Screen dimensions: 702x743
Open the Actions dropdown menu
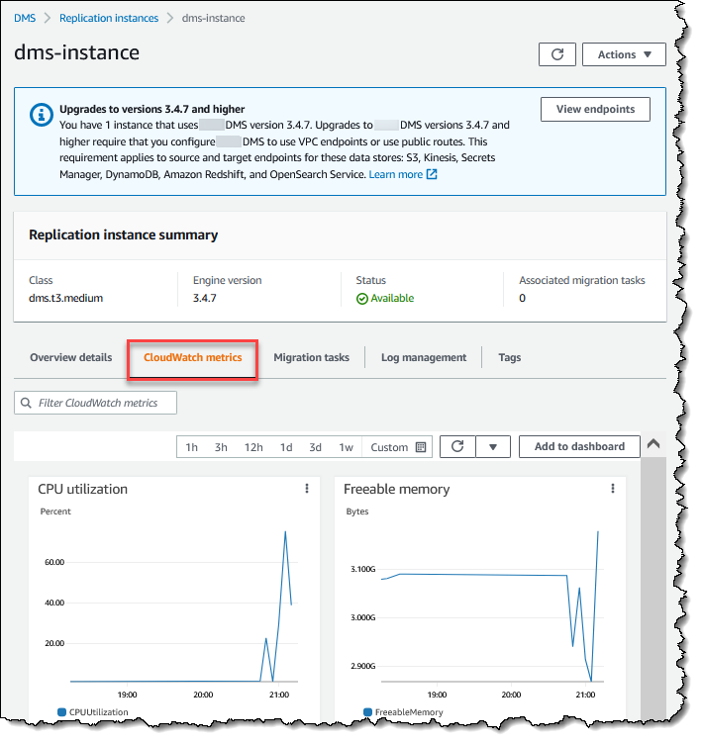click(x=624, y=54)
